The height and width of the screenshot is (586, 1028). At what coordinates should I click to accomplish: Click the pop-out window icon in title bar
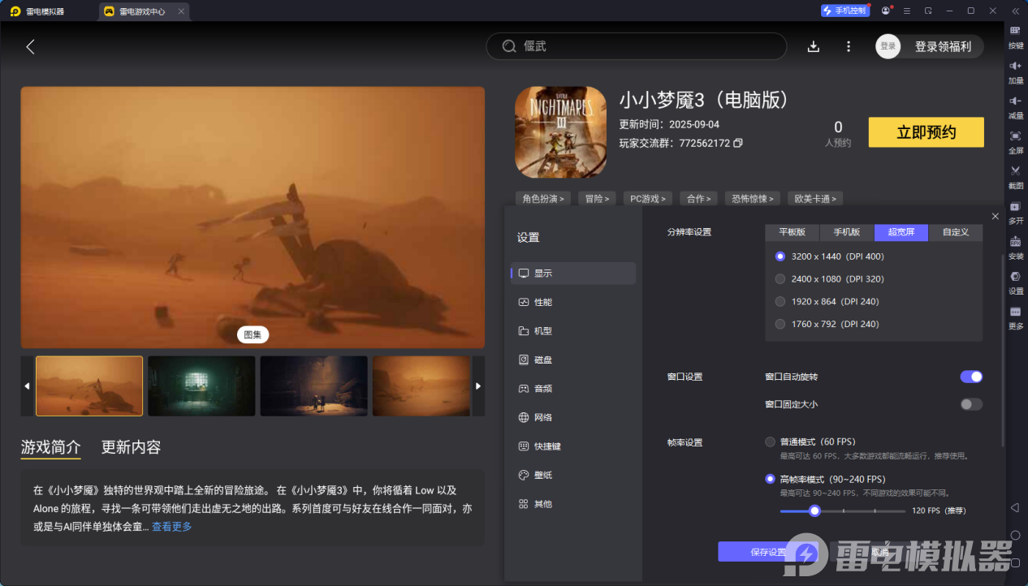point(928,11)
